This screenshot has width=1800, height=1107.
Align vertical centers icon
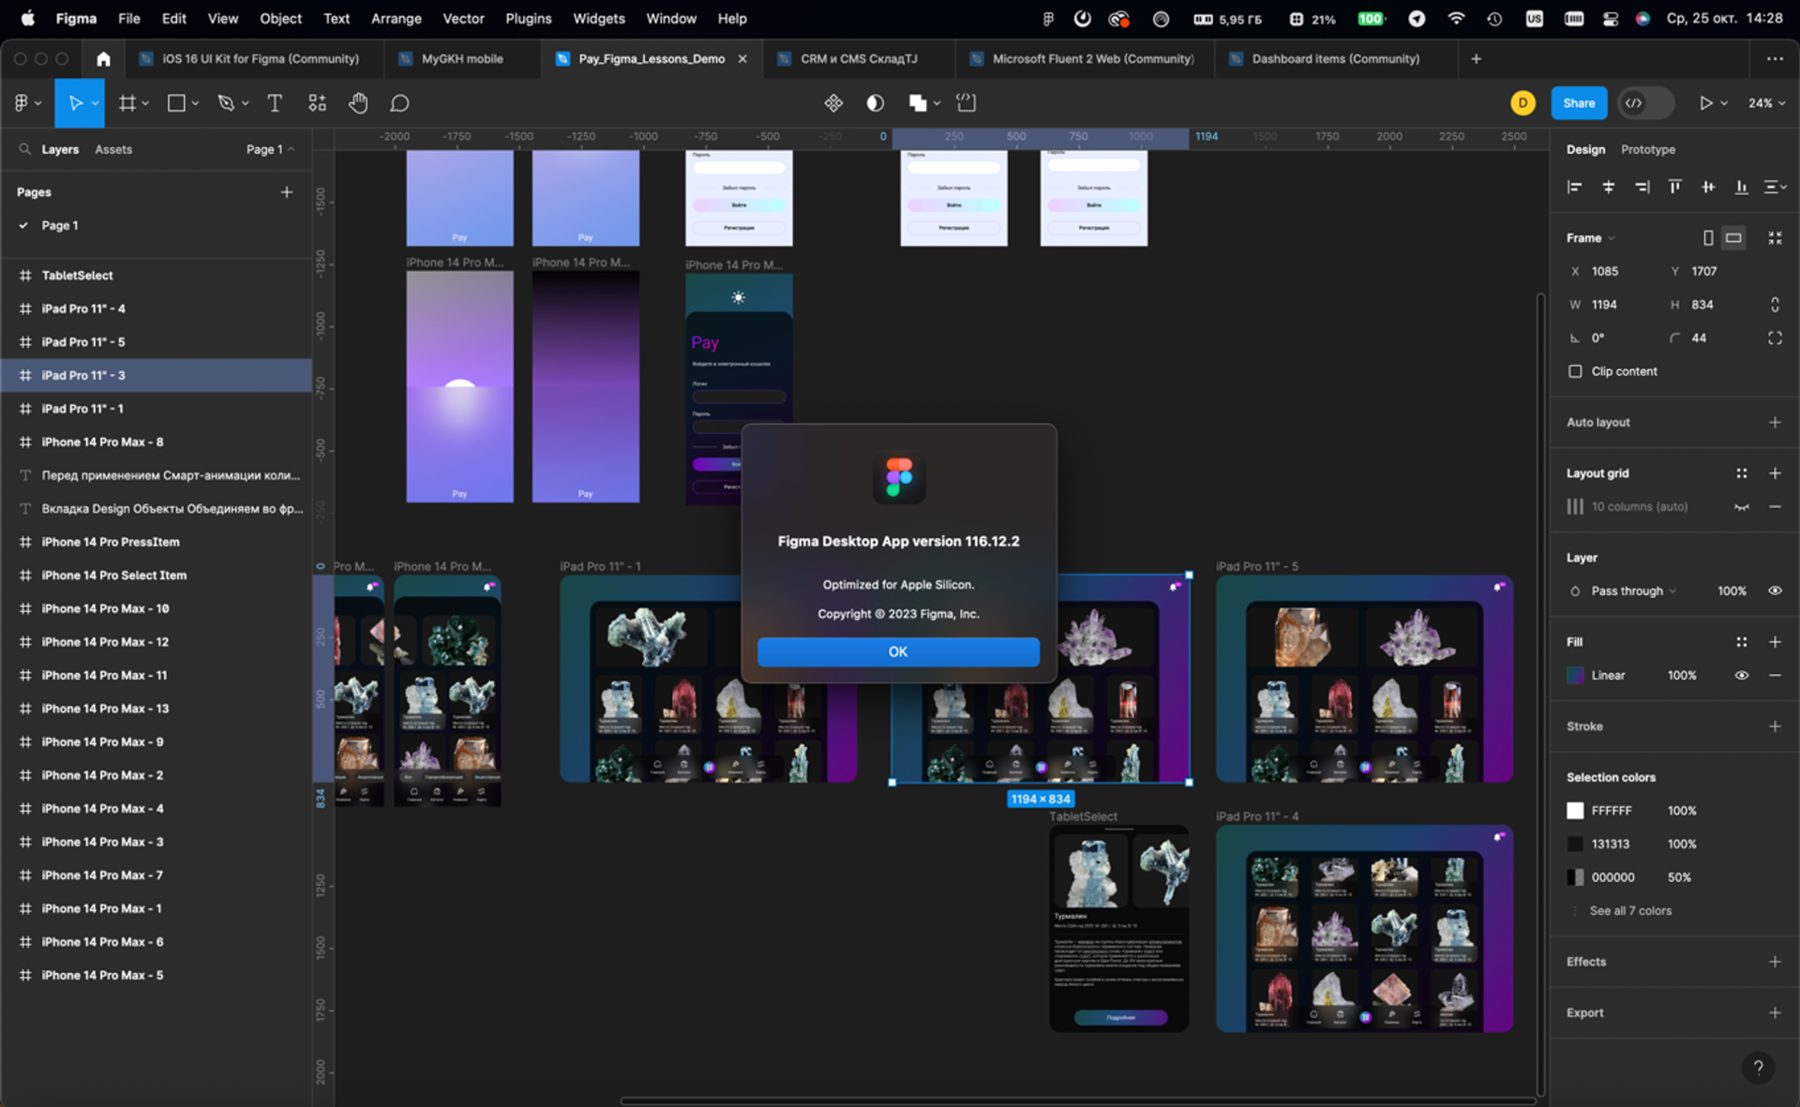1708,187
